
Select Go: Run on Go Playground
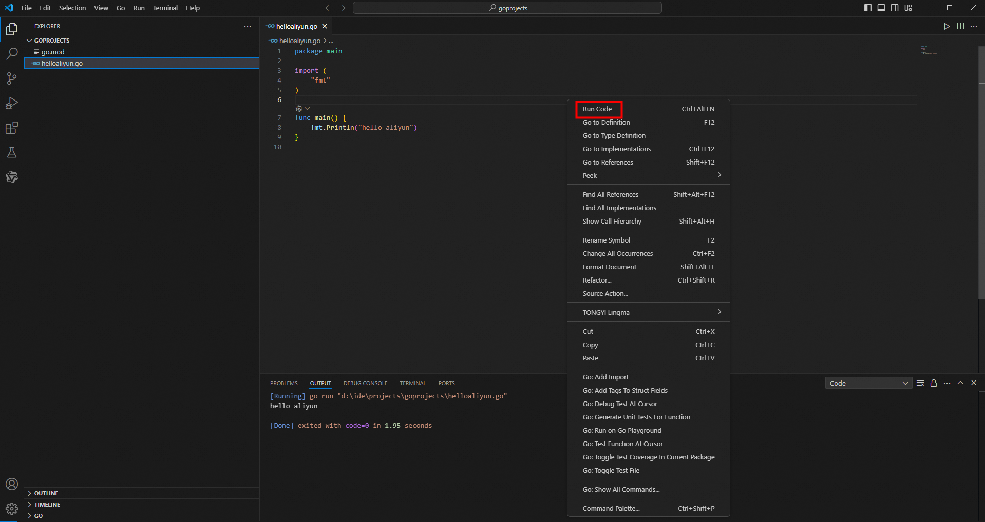click(649, 430)
